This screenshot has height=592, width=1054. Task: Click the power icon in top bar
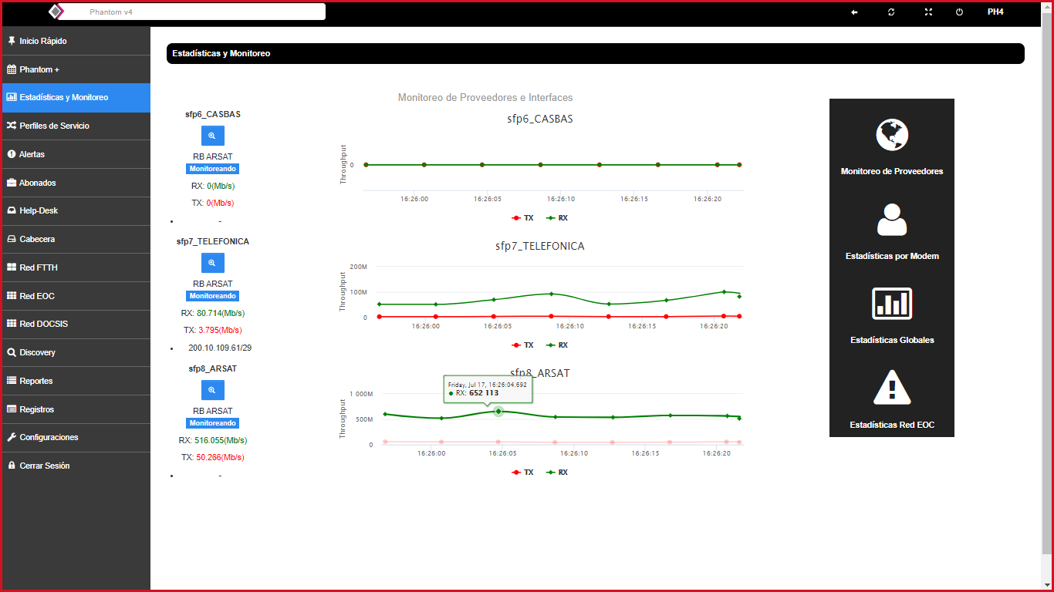pyautogui.click(x=959, y=12)
